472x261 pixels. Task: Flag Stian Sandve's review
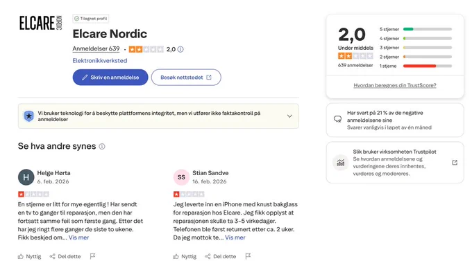(248, 256)
